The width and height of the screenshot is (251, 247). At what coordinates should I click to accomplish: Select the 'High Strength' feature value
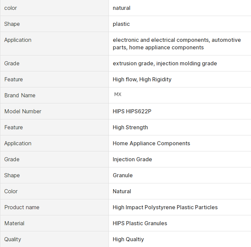130,127
